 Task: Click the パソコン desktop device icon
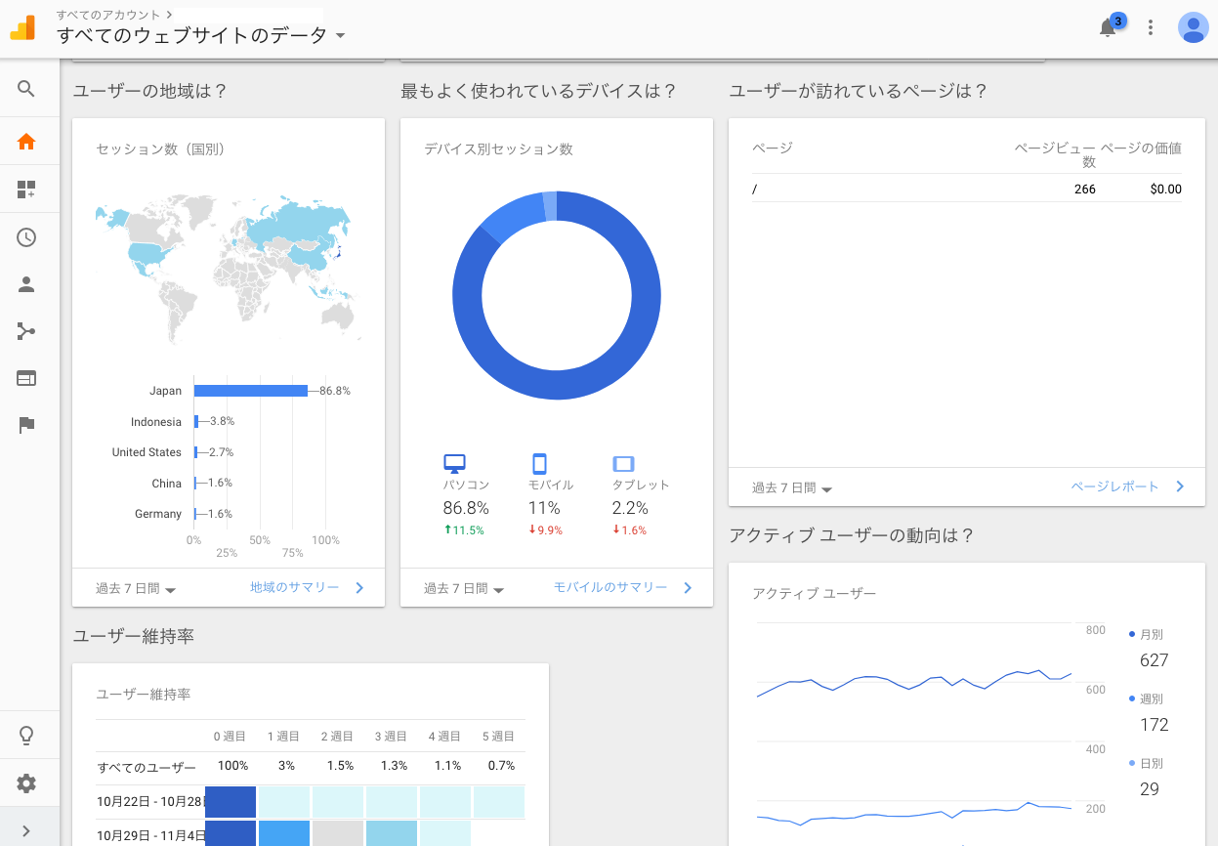click(x=454, y=464)
